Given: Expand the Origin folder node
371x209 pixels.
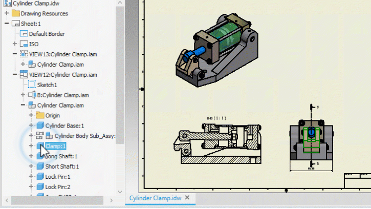Looking at the screenshot, I should [31, 115].
